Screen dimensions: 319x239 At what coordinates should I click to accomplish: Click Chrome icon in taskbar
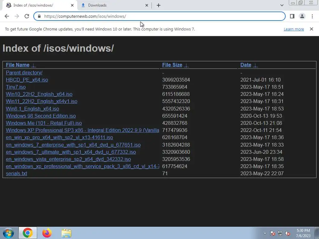[28, 233]
